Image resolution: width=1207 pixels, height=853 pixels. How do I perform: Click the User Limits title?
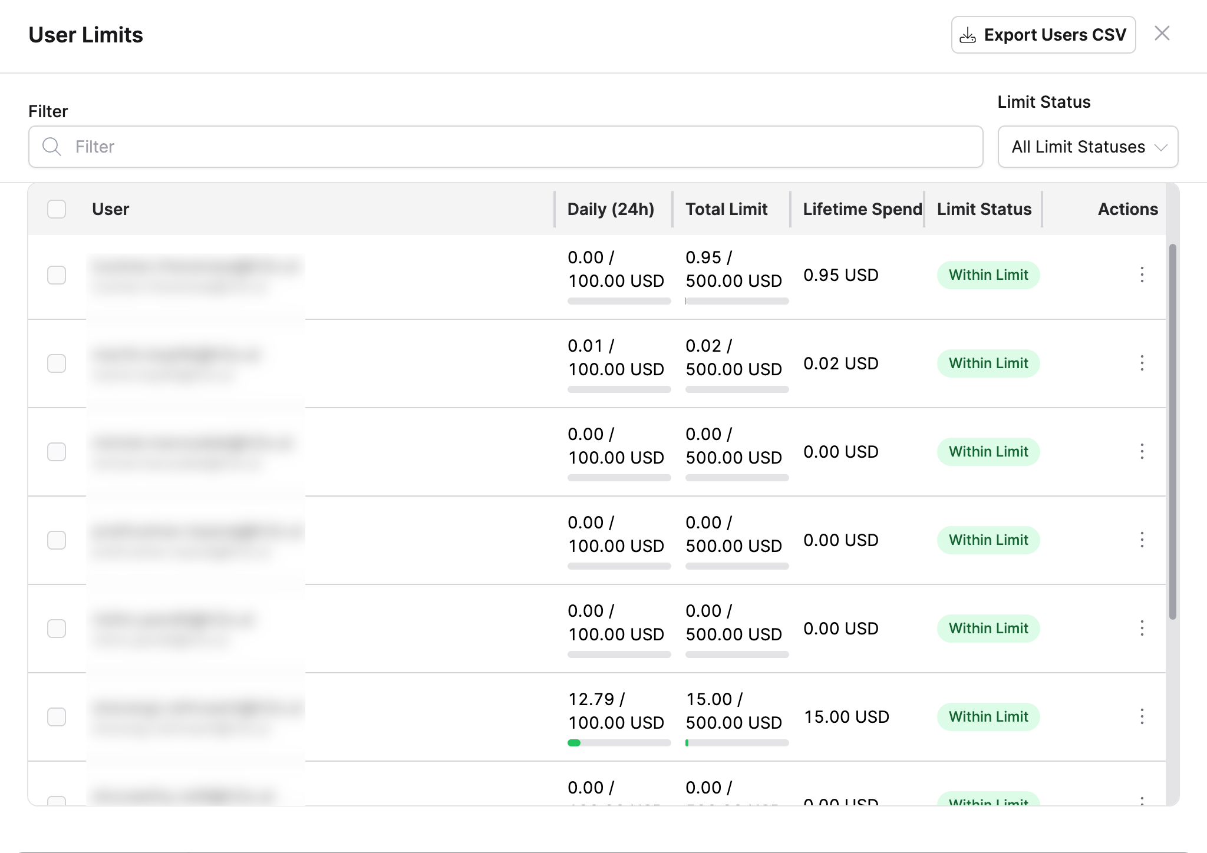tap(86, 35)
